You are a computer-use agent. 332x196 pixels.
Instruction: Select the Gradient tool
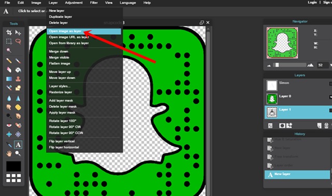point(9,79)
